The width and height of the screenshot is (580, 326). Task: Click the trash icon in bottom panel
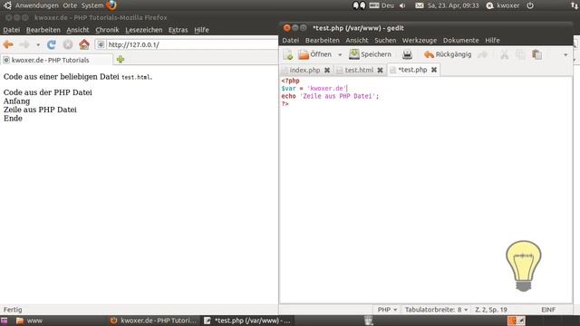[x=369, y=321]
